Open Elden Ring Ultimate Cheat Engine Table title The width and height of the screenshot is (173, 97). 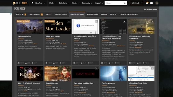tap(111, 37)
